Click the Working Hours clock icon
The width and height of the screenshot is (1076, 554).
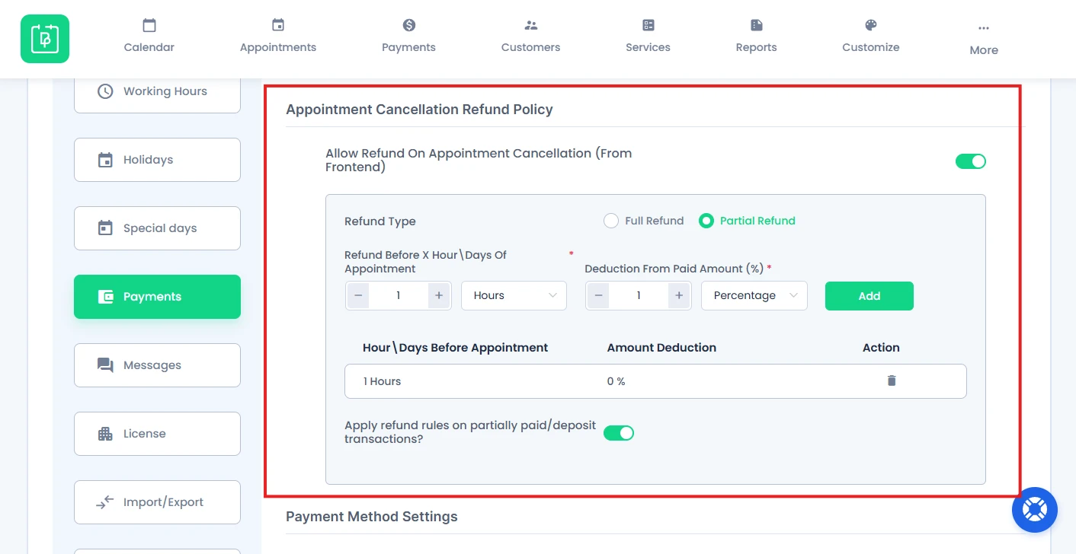tap(105, 91)
